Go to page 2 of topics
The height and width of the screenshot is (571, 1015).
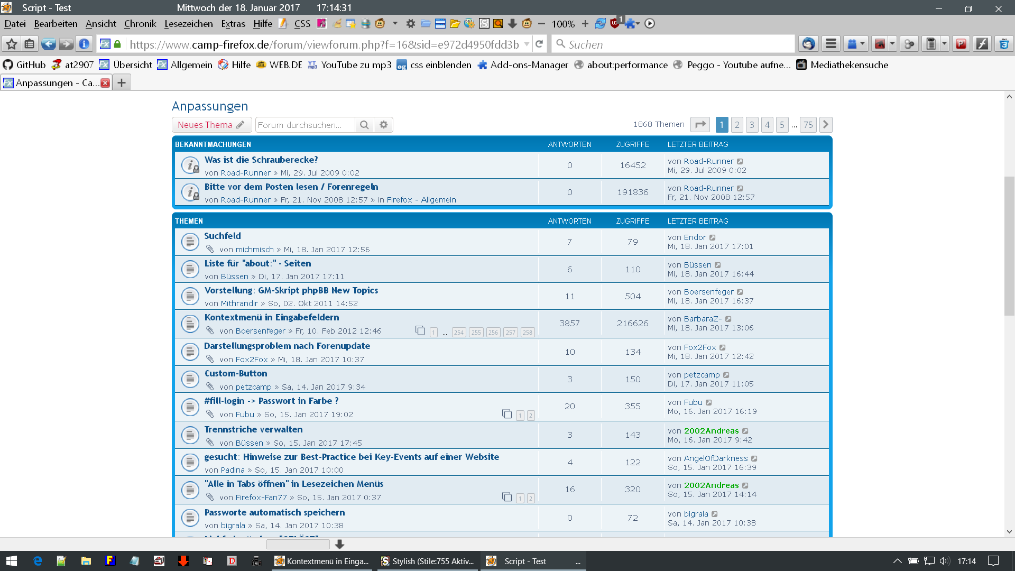tap(737, 125)
